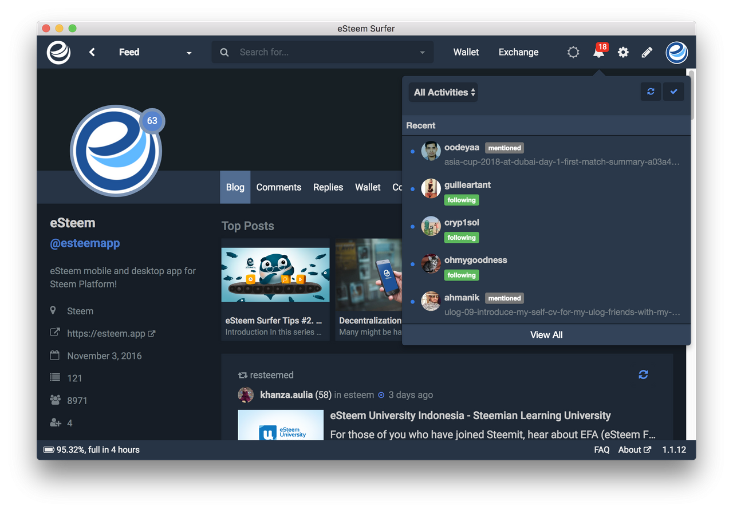Open the eSteem Surfer Tips #2 thumbnail
Viewport: 733px width, 513px height.
tap(275, 275)
